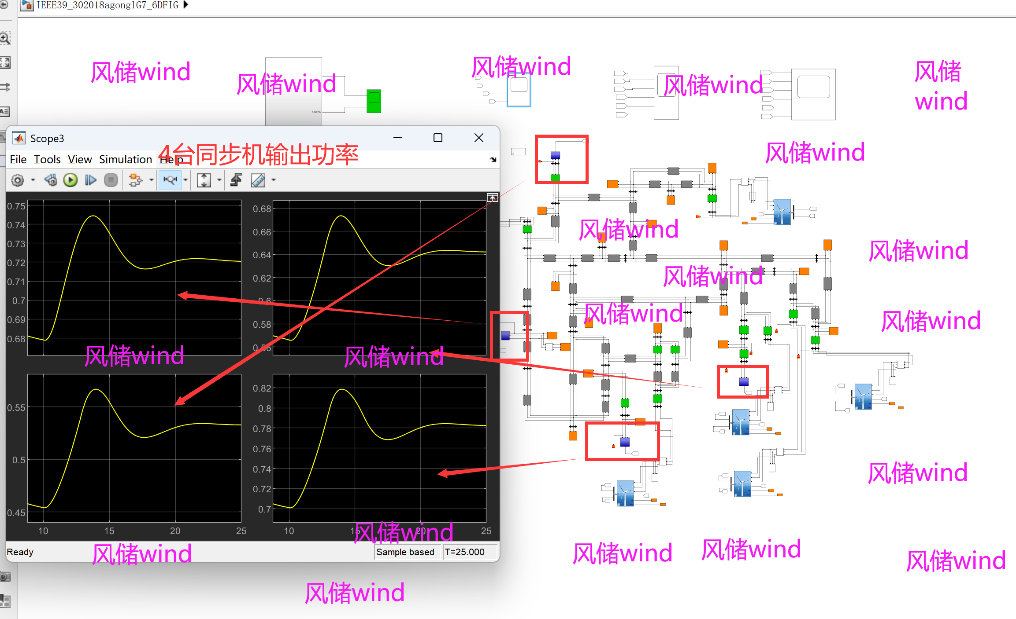Toggle the Cursor Measurements ruler icon
The width and height of the screenshot is (1016, 619).
click(258, 180)
